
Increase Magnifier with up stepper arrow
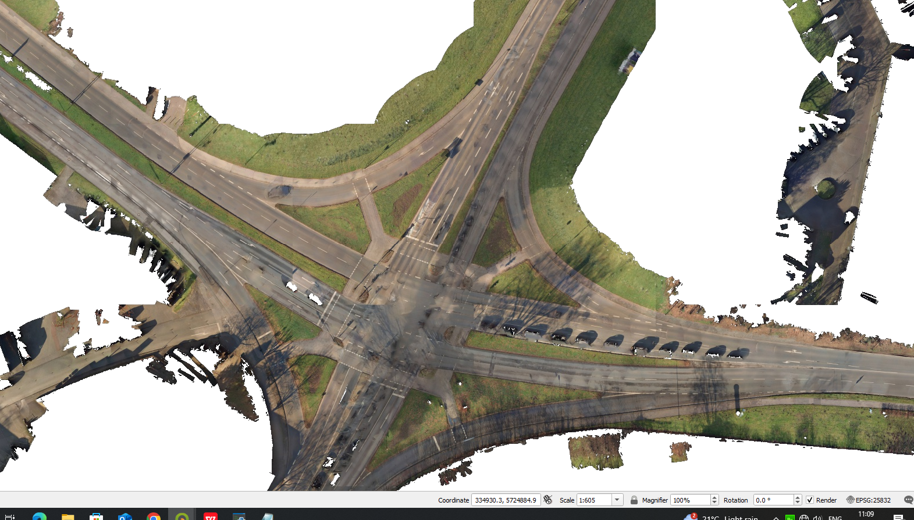pos(714,497)
